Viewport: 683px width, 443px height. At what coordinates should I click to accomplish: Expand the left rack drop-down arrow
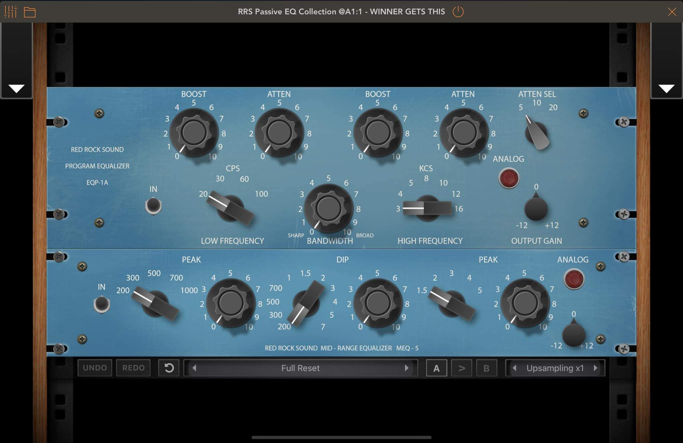click(16, 89)
